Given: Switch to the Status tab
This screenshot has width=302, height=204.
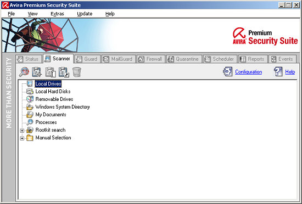Looking at the screenshot, I should pyautogui.click(x=29, y=59).
